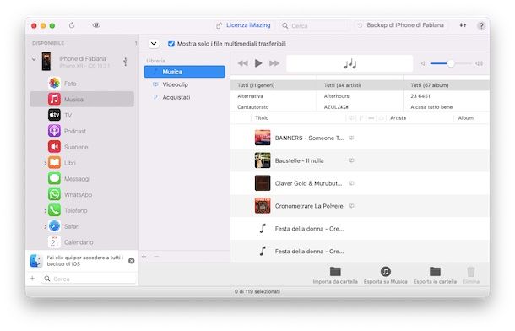The height and width of the screenshot is (331, 515).
Task: Select Tutti (44 artisti) filter
Action: pyautogui.click(x=360, y=85)
